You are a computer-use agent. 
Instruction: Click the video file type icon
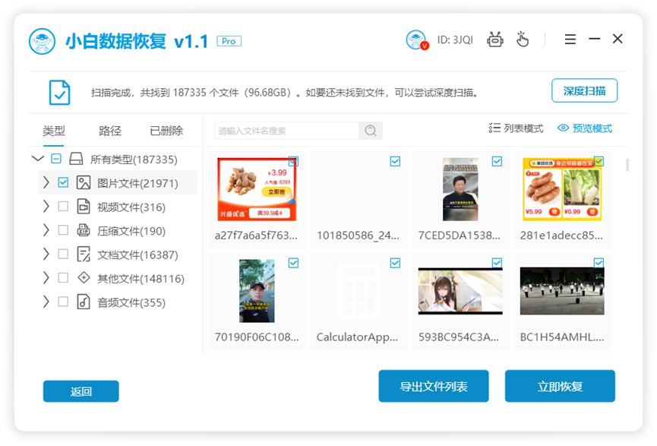[x=84, y=207]
